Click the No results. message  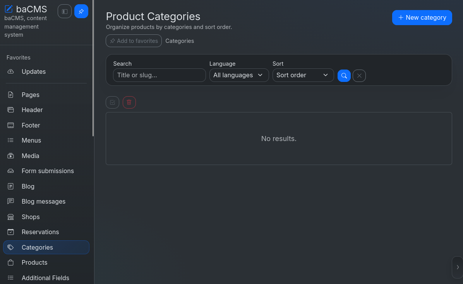click(279, 138)
